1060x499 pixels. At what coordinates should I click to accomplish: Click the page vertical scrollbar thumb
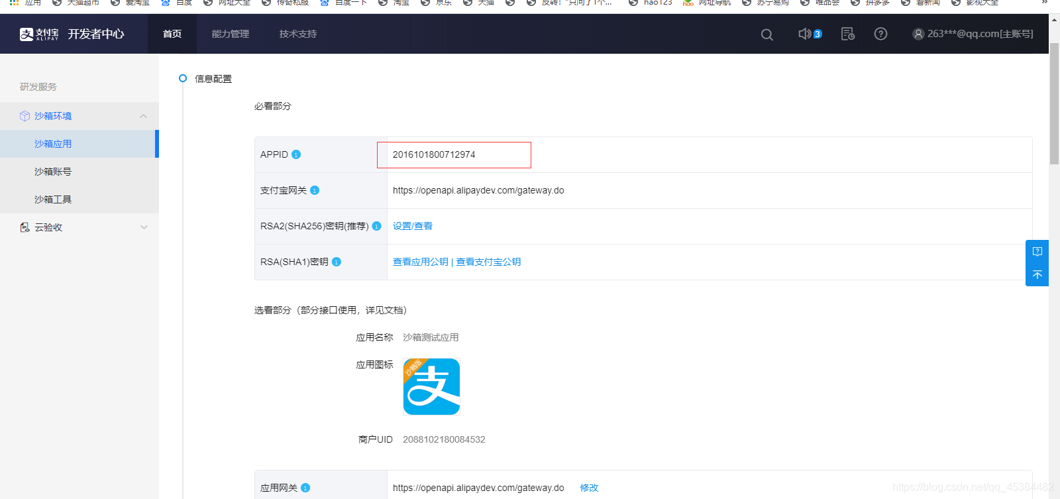coord(1054,103)
